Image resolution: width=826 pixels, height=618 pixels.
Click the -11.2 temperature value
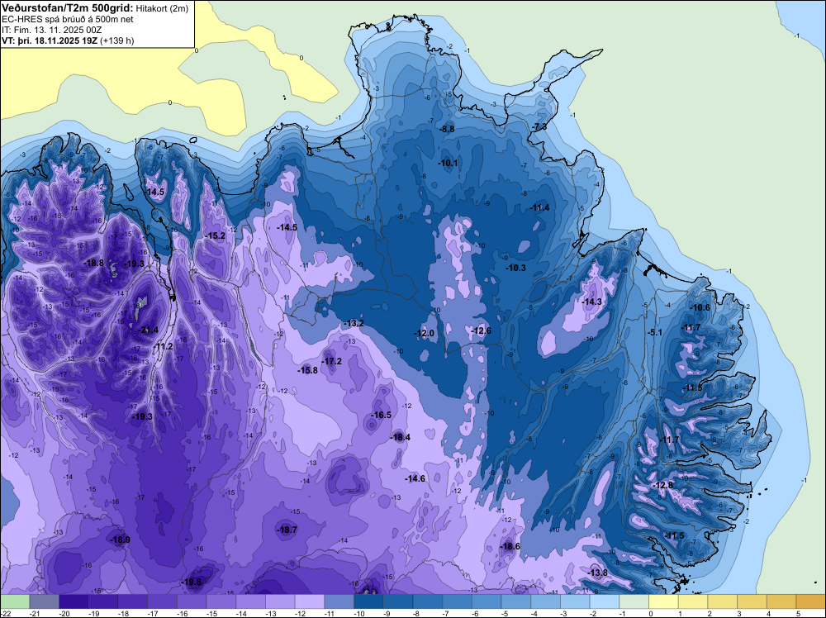pyautogui.click(x=164, y=347)
